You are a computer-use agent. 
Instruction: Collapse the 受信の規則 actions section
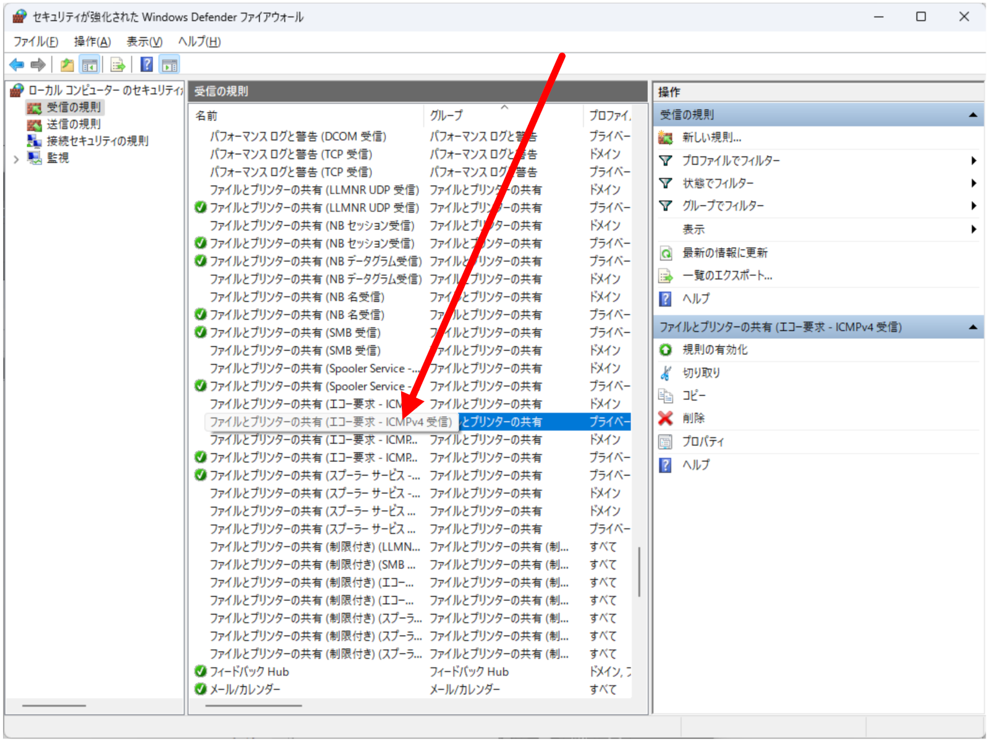pos(973,115)
